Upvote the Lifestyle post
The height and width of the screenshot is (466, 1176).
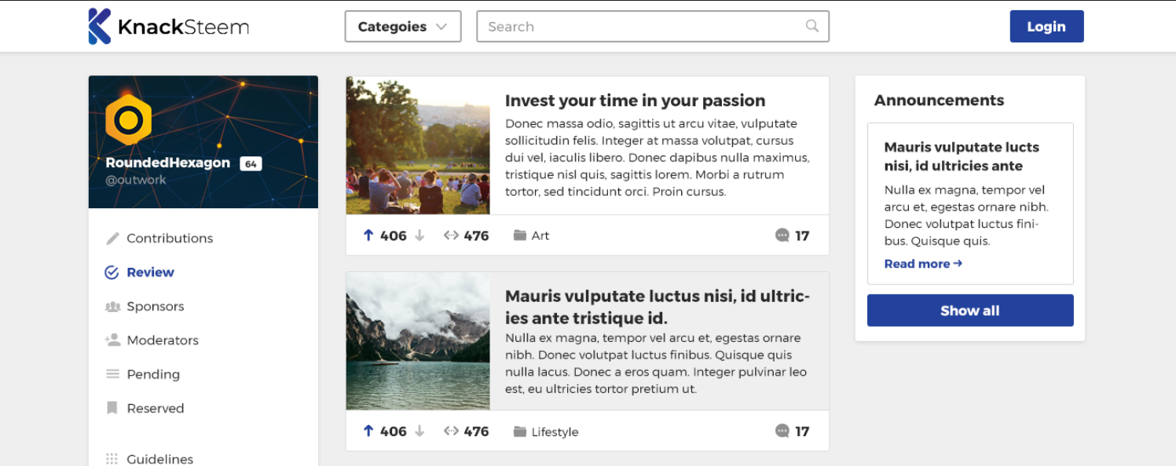[368, 431]
